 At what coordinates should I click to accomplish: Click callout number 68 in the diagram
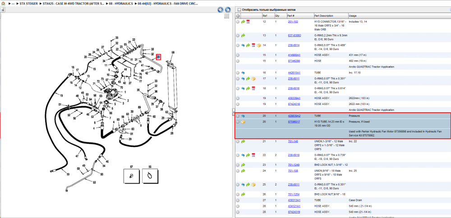click(x=173, y=53)
